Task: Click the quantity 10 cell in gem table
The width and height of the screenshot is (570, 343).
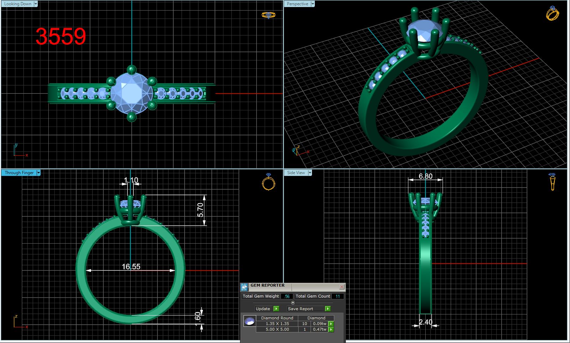Action: pyautogui.click(x=304, y=324)
